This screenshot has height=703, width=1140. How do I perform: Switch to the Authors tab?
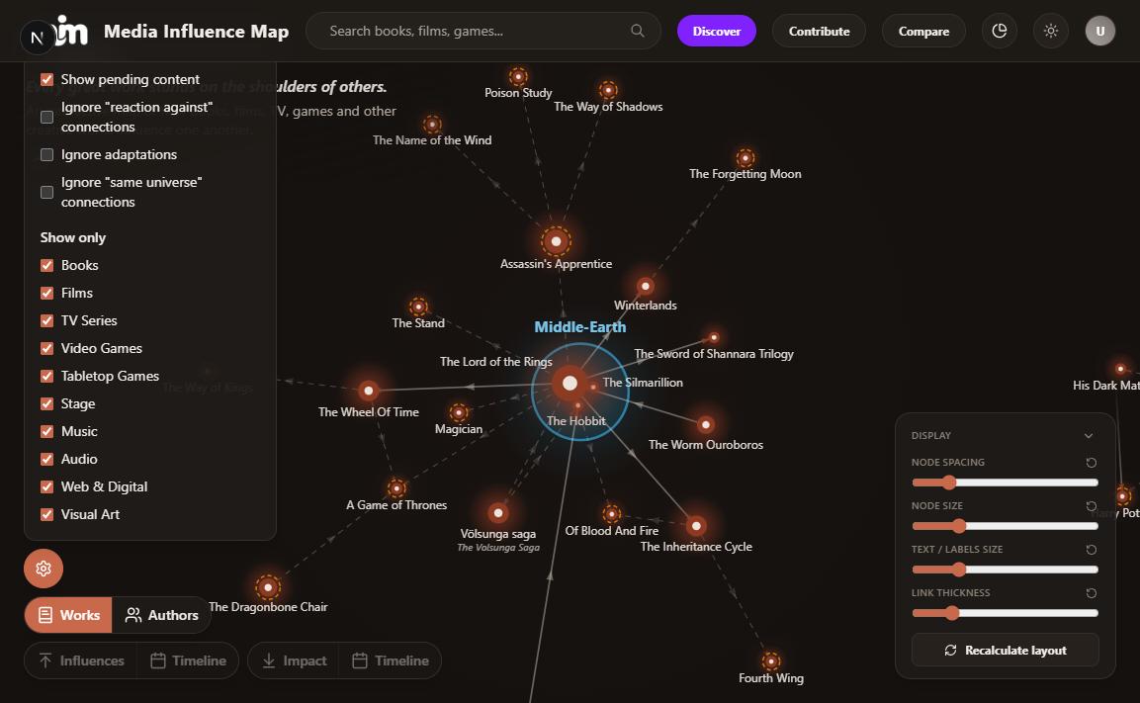(161, 615)
